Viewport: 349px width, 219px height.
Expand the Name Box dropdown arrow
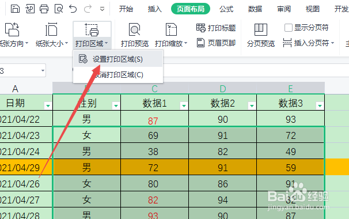pos(43,71)
